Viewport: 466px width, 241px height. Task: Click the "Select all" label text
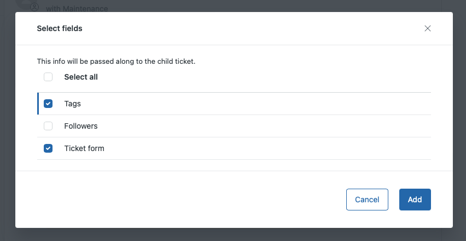tap(81, 77)
